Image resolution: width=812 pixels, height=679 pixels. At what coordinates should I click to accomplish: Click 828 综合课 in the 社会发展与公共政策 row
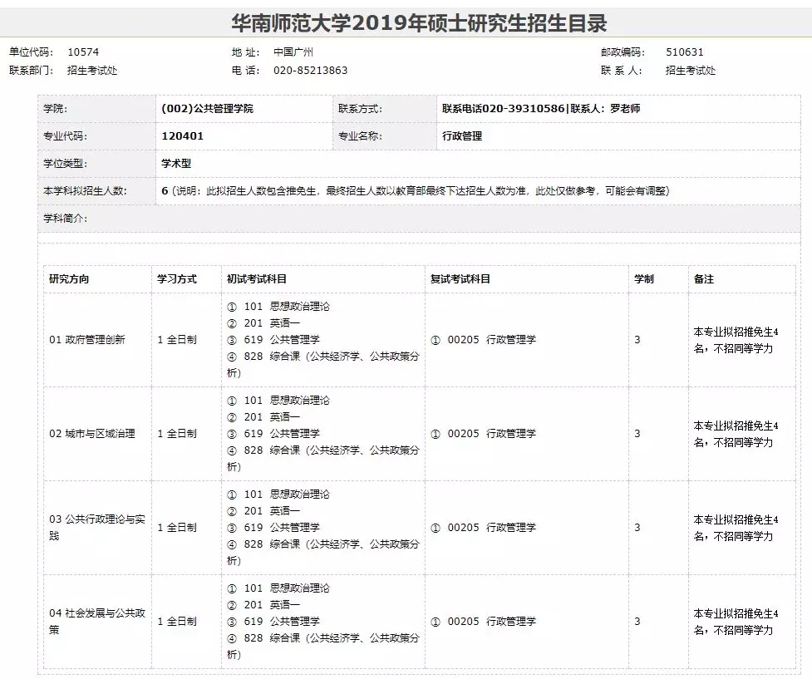(323, 646)
